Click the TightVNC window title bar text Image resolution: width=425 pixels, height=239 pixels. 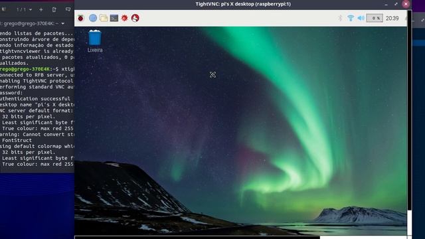(x=243, y=4)
